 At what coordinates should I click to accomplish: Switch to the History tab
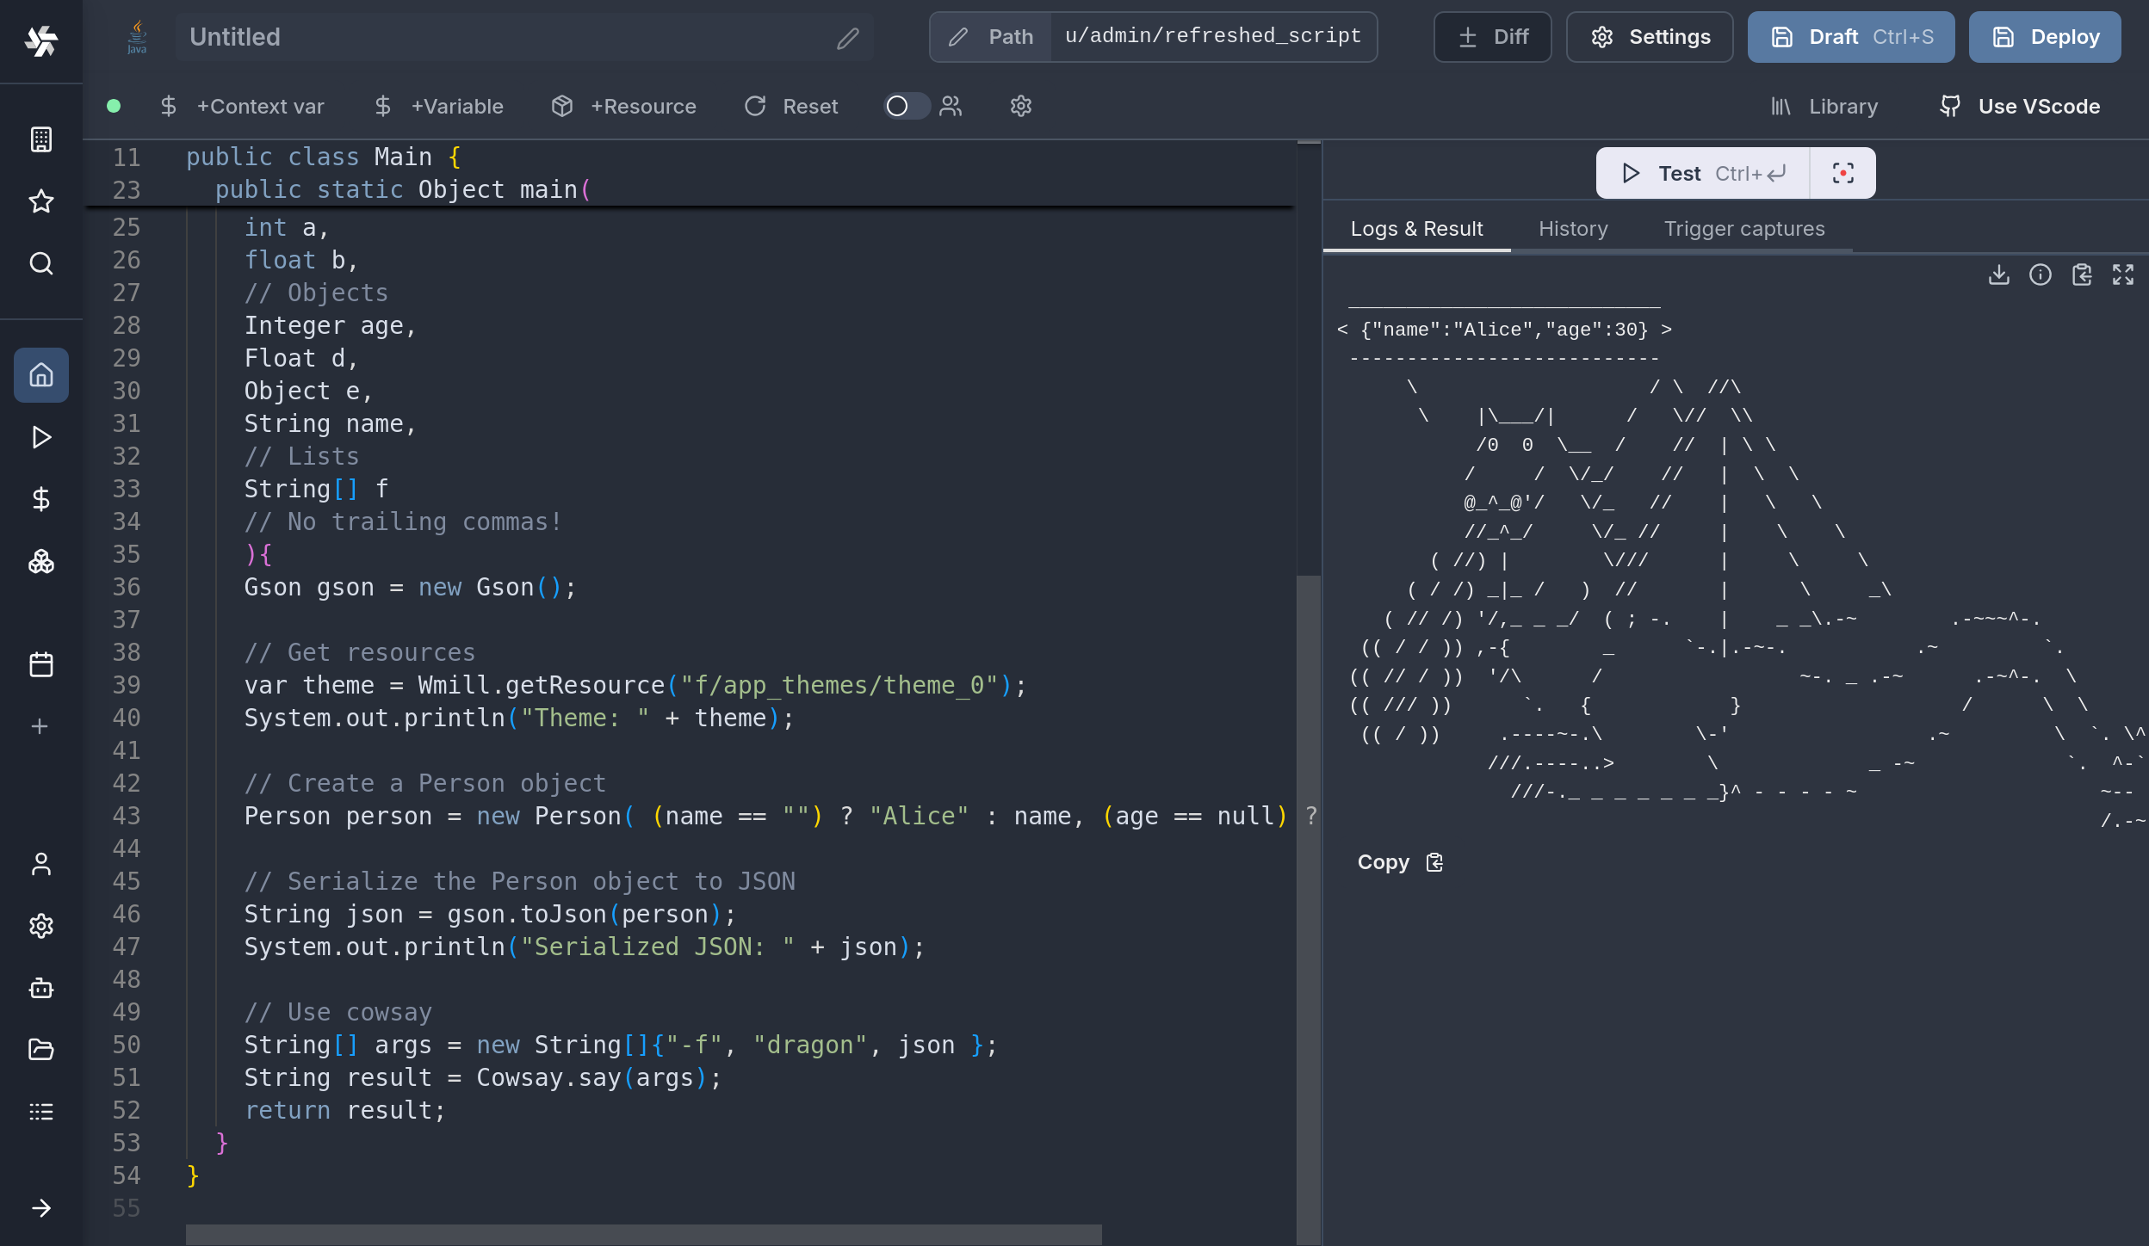coord(1572,228)
